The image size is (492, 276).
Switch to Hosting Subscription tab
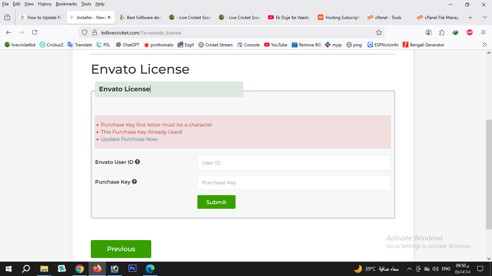tap(339, 17)
